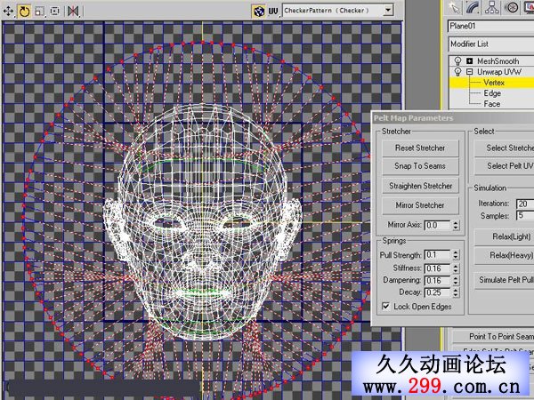Collapse the Unwrap UVW minus box
Viewport: 534px width, 400px height.
(470, 72)
